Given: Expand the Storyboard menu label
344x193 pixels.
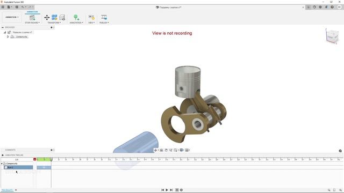Looking at the screenshot, I should [32, 23].
